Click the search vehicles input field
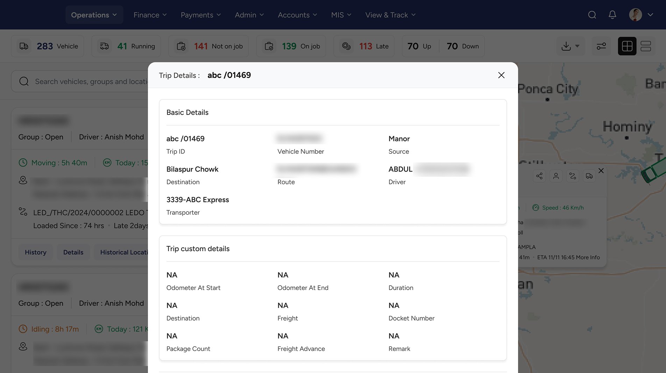This screenshot has width=666, height=373. click(91, 81)
